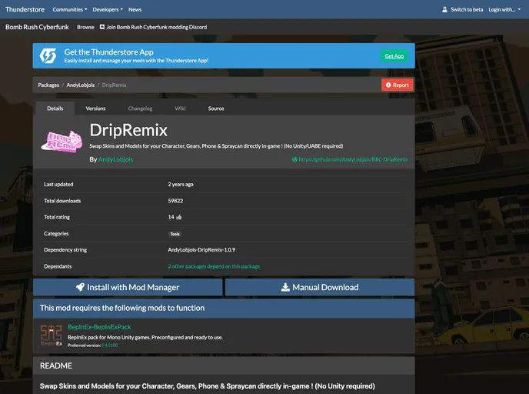This screenshot has height=394, width=529.
Task: Click the BepInEx pack icon
Action: 52,336
